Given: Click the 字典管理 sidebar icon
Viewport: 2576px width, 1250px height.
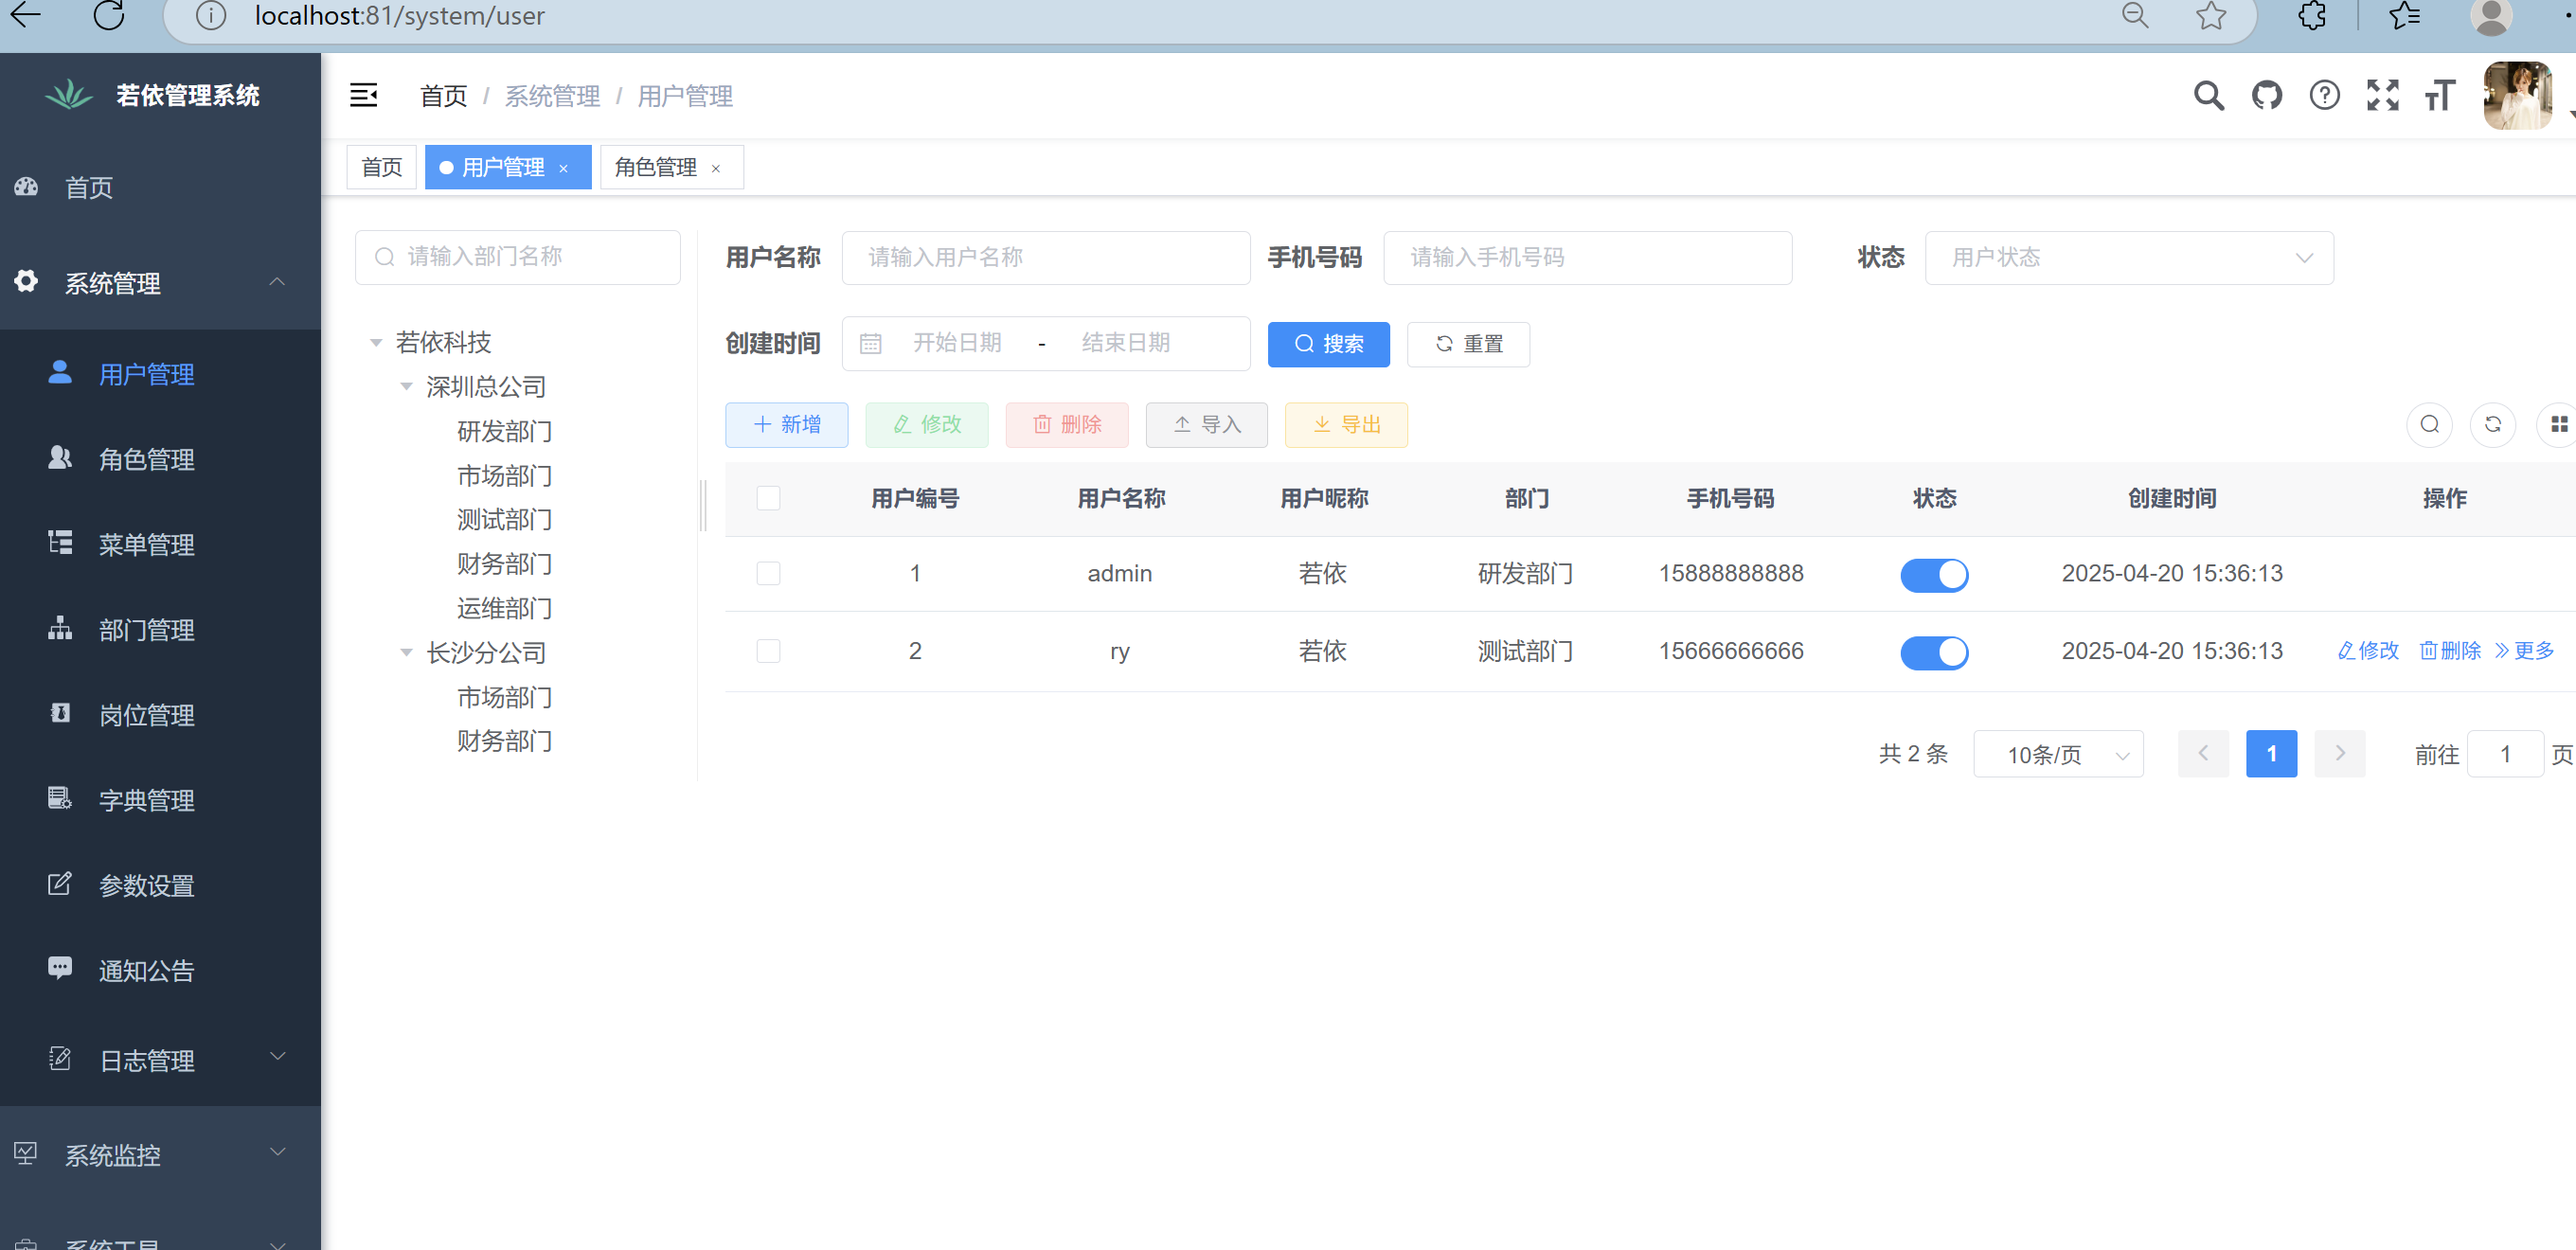Looking at the screenshot, I should [x=59, y=798].
